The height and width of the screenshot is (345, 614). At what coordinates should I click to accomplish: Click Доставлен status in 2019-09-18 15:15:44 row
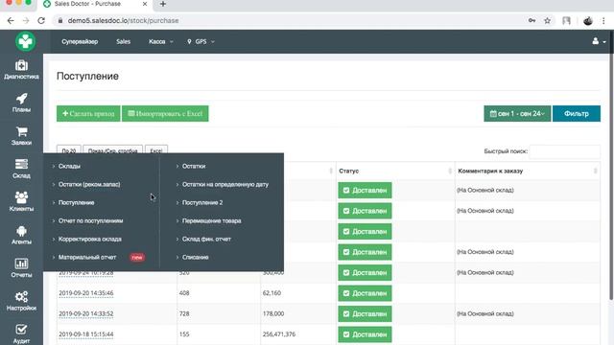[x=365, y=334]
